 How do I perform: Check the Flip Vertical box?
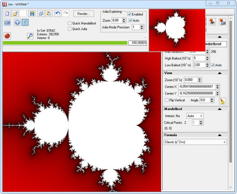(167, 100)
